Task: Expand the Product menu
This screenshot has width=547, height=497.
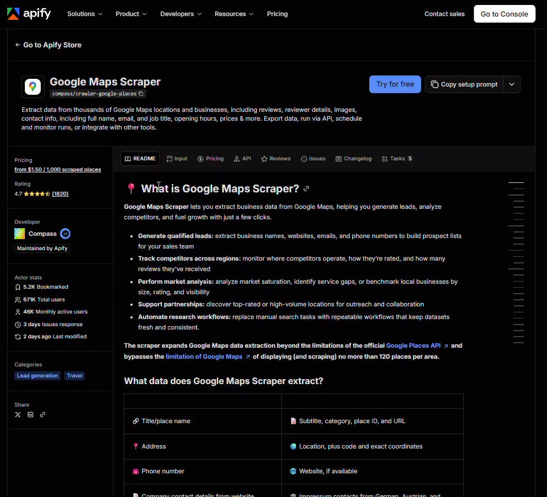Action: 131,14
